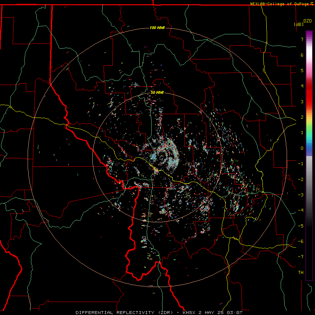Image resolution: width=315 pixels, height=315 pixels.
Task: Click the ZDR color scale bar
Action: click(x=309, y=155)
